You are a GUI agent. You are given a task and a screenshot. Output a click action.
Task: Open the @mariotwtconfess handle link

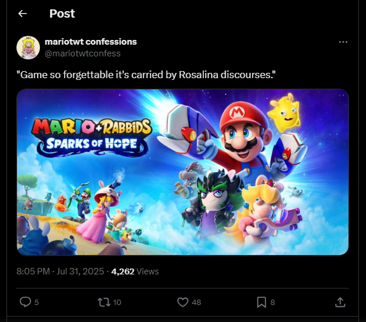click(x=83, y=53)
